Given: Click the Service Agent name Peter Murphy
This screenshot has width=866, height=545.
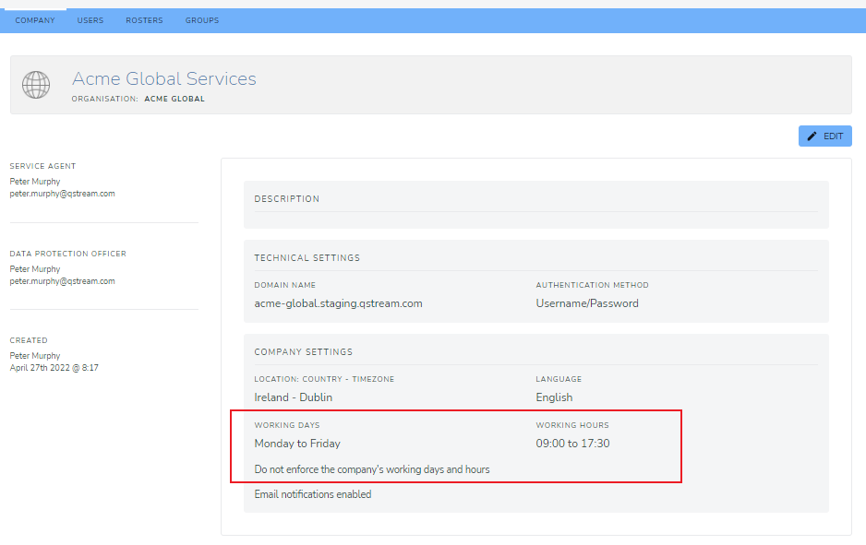Looking at the screenshot, I should [35, 182].
